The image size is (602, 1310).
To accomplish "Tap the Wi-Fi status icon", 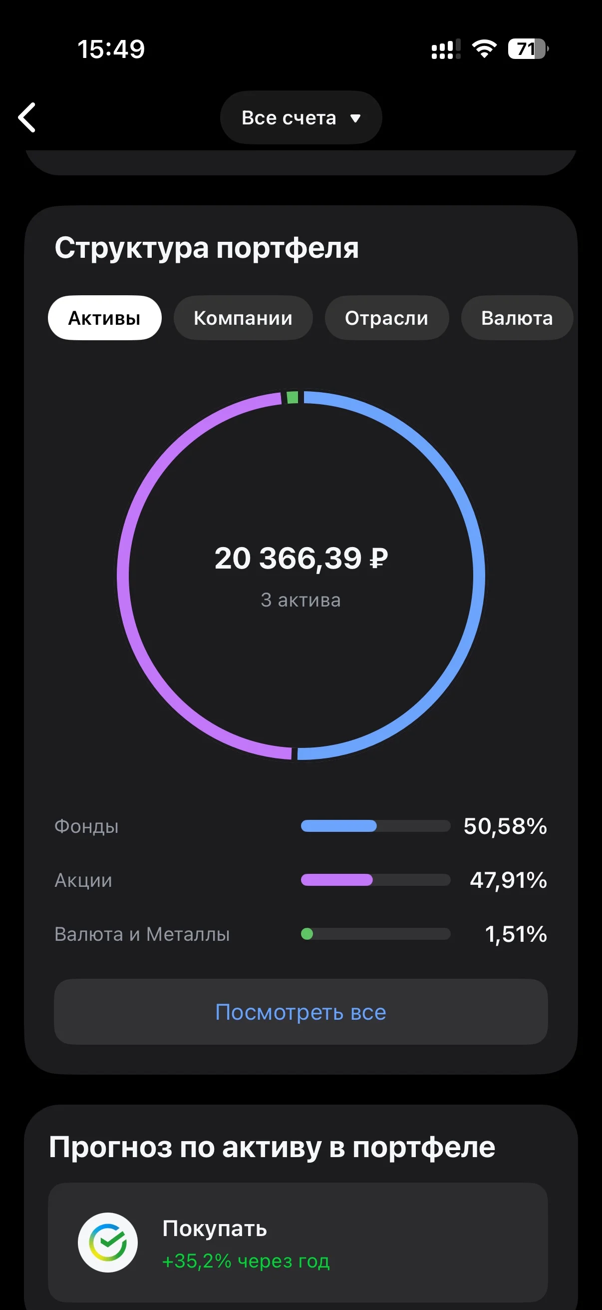I will pyautogui.click(x=484, y=49).
